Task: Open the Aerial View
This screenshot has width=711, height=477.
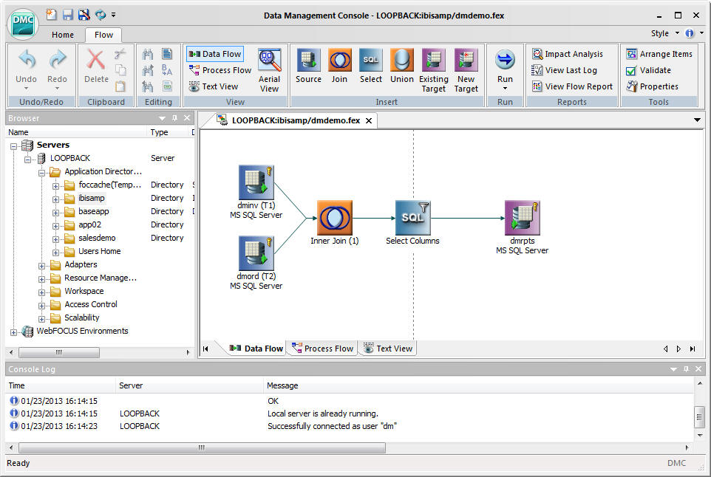Action: 269,70
